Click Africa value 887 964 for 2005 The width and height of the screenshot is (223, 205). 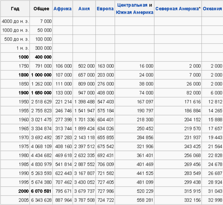click(x=64, y=200)
